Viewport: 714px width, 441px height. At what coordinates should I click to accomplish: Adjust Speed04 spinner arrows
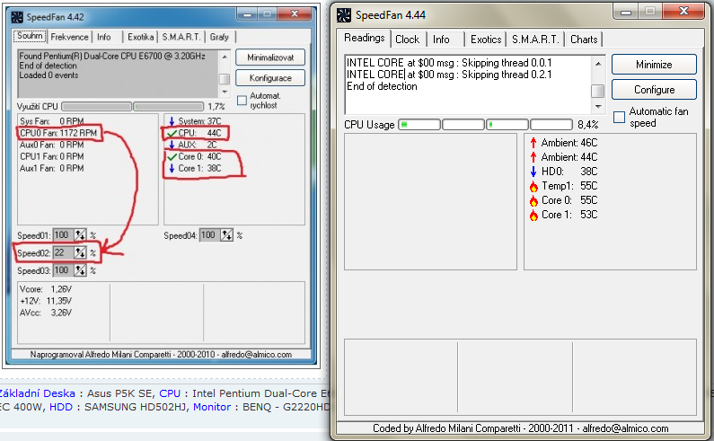click(226, 235)
